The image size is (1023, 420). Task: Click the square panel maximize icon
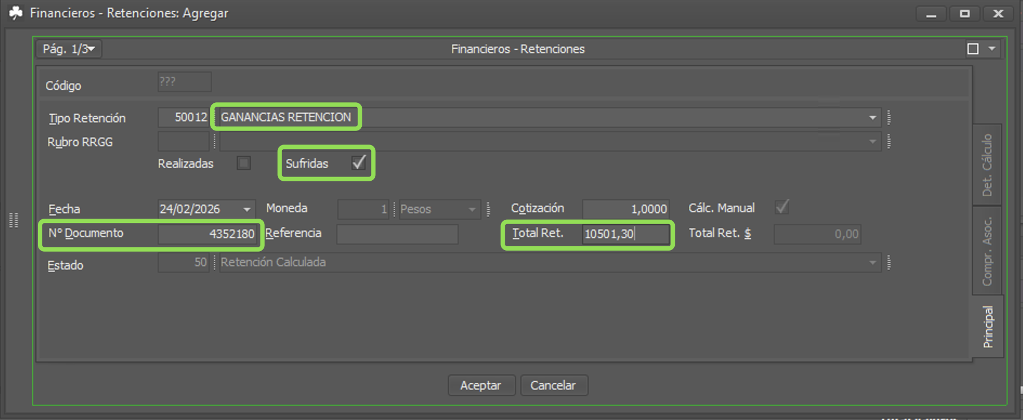(x=973, y=49)
